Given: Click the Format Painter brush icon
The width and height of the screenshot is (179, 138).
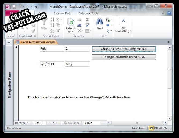Looking at the screenshot, I should 33,31.
